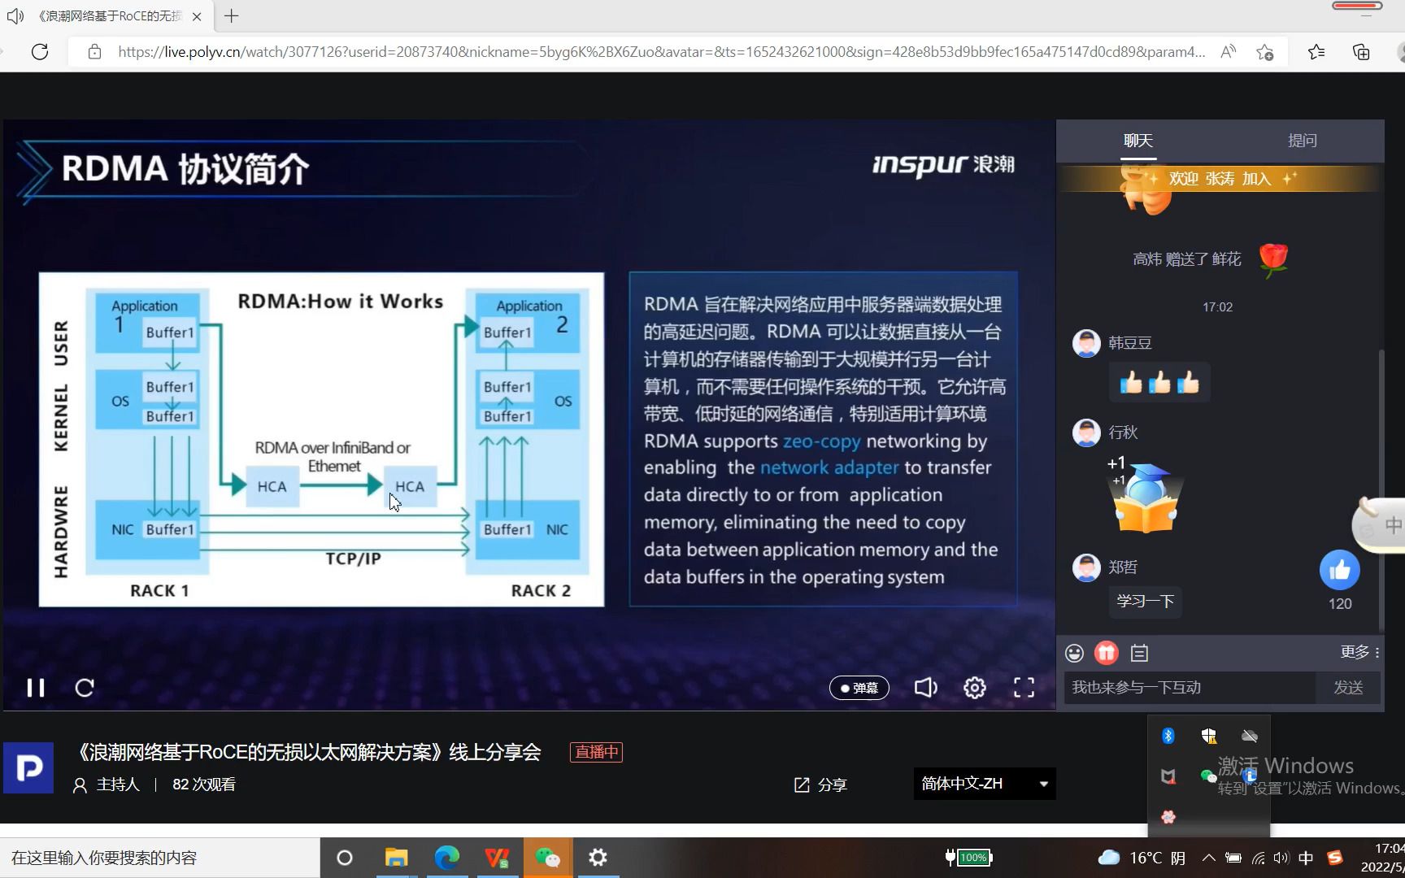
Task: Switch to the 提问 questions tab
Action: 1303,141
